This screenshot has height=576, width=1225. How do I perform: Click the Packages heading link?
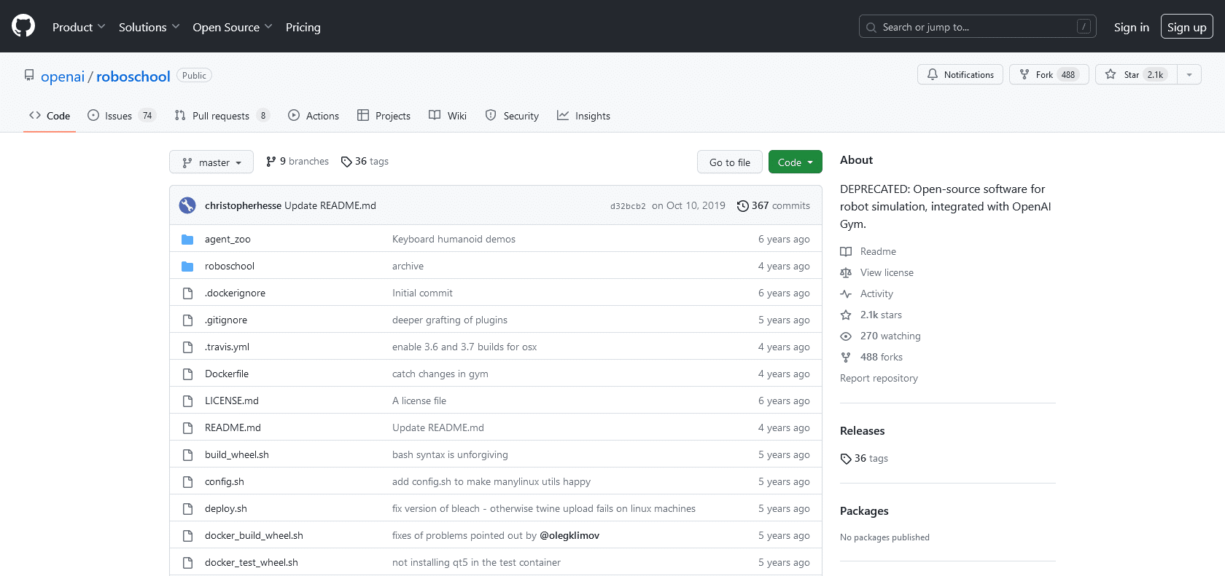pos(864,510)
